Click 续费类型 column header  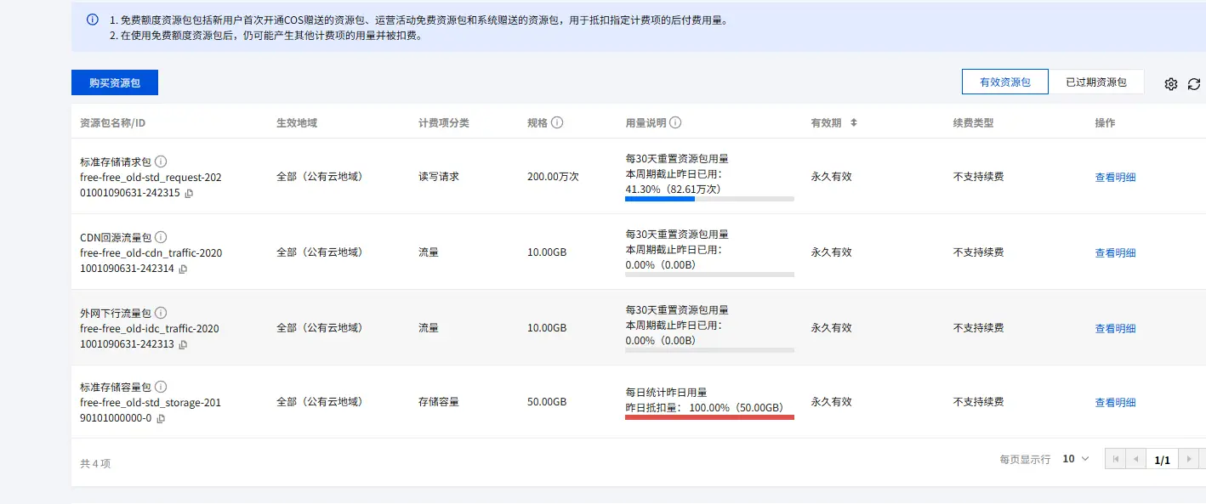tap(973, 122)
